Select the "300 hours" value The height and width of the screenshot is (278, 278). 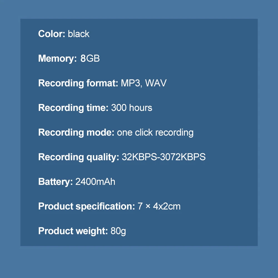tap(132, 108)
